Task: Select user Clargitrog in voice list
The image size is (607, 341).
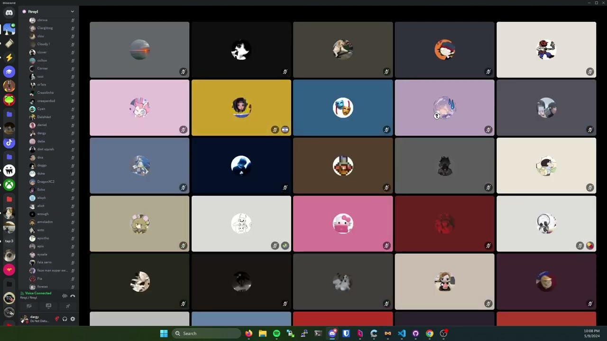Action: [51, 28]
